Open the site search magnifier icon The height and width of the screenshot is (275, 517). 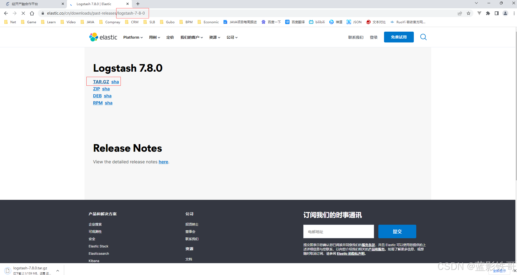(x=424, y=37)
